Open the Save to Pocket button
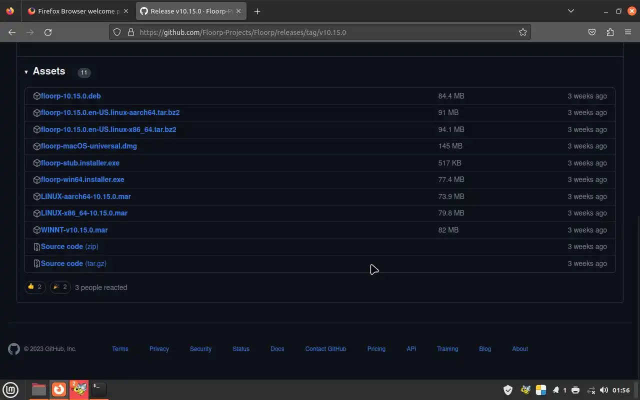 (x=592, y=32)
